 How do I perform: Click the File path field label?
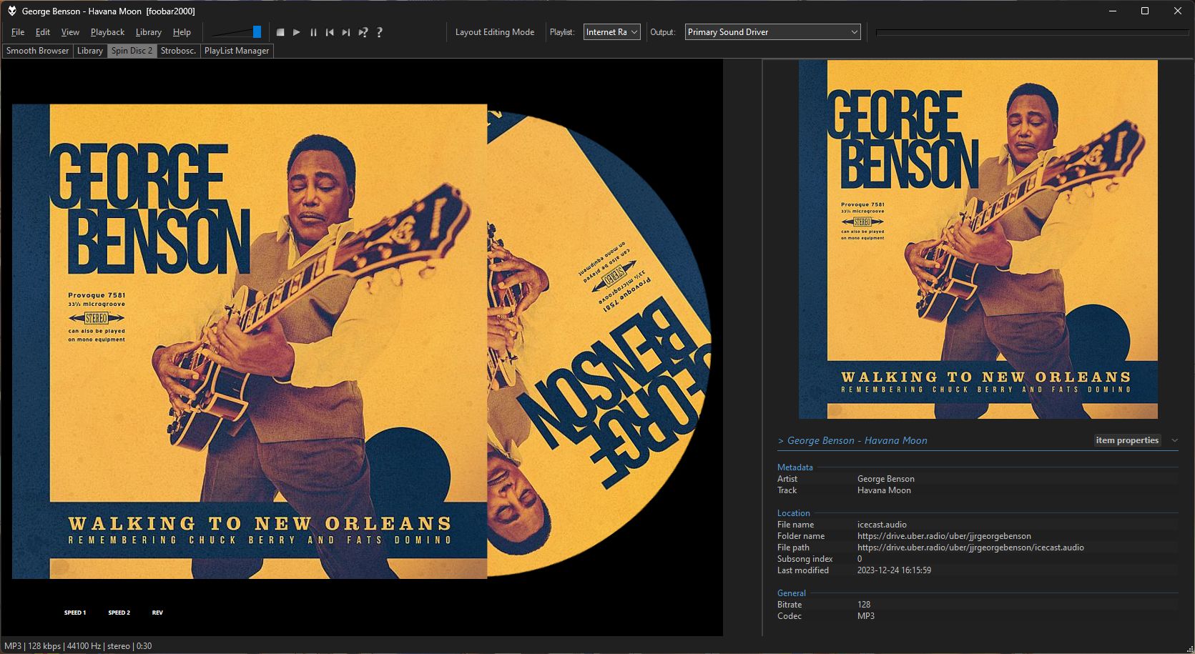pos(793,548)
